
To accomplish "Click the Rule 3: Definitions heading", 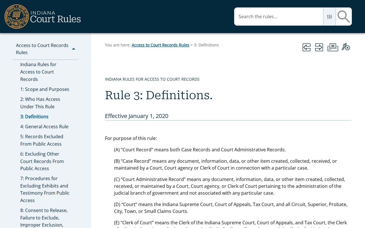I will [159, 95].
